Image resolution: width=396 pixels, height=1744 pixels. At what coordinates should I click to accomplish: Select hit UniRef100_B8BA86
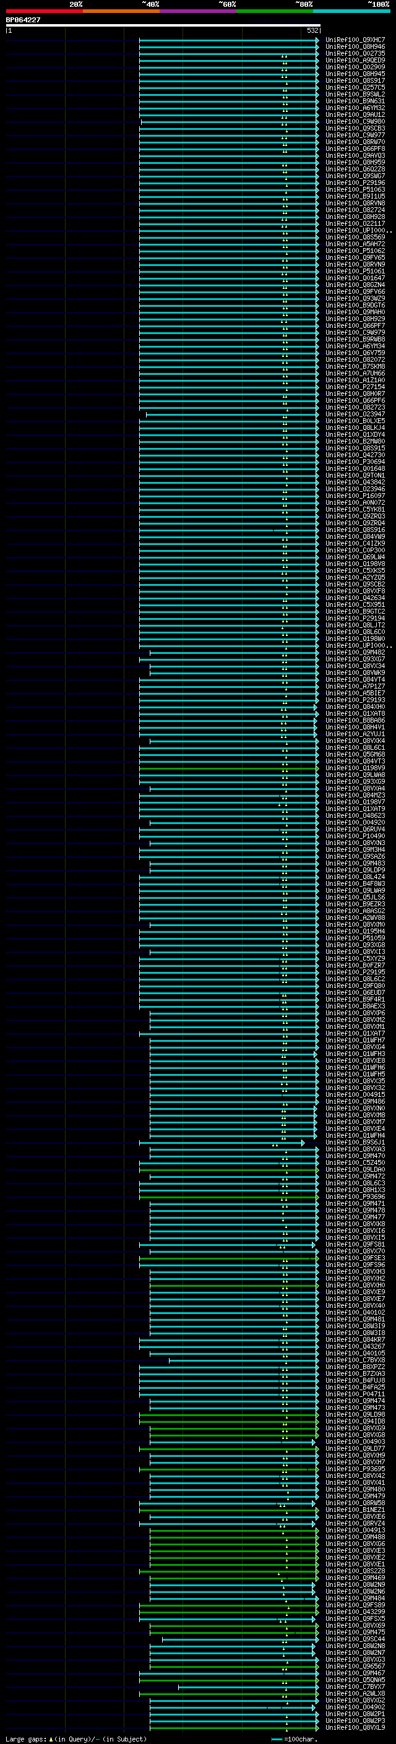(355, 720)
